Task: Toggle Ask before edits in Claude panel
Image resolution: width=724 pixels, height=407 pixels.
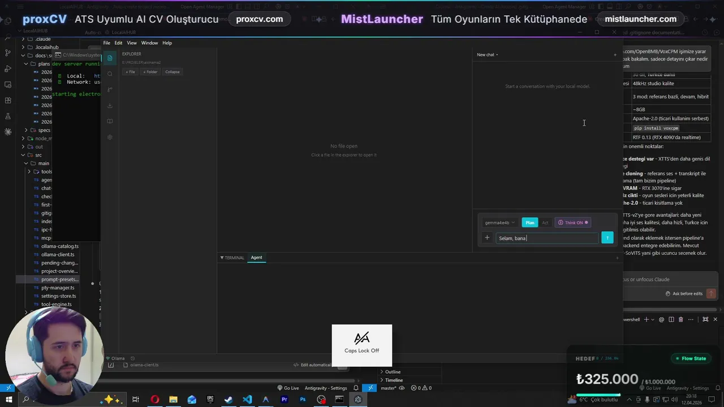Action: [684, 293]
